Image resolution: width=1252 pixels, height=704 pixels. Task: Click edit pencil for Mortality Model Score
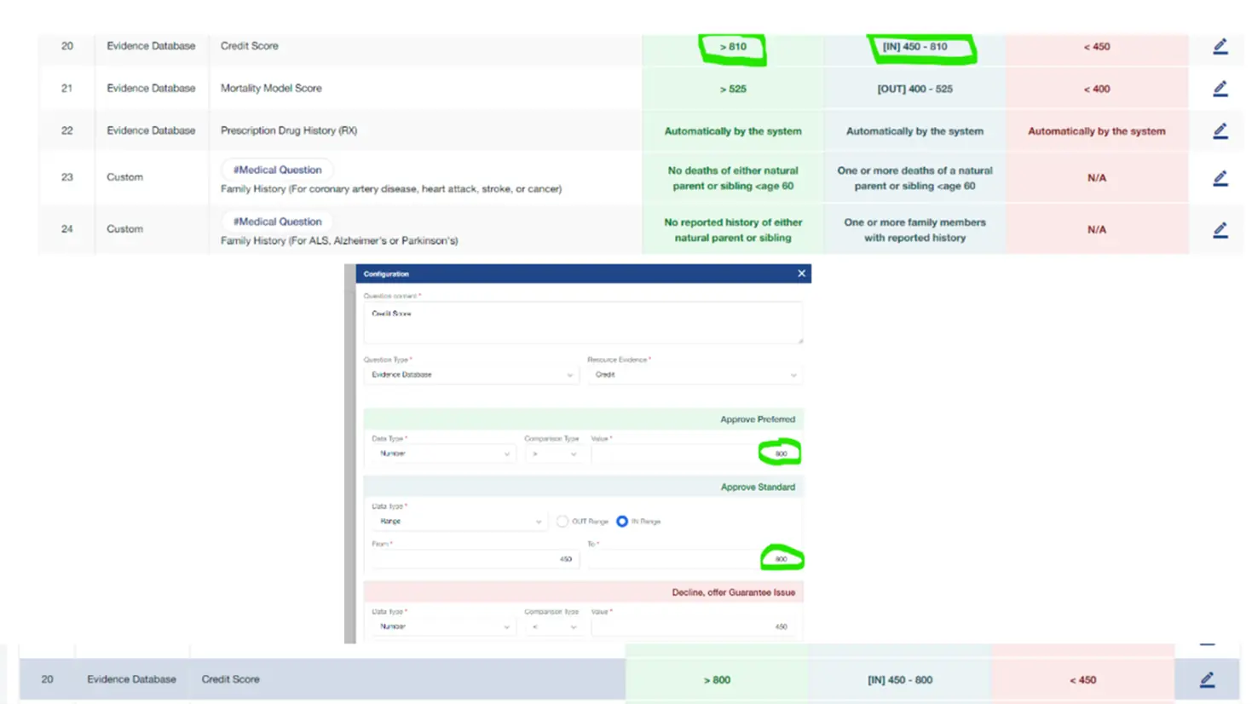click(1220, 89)
